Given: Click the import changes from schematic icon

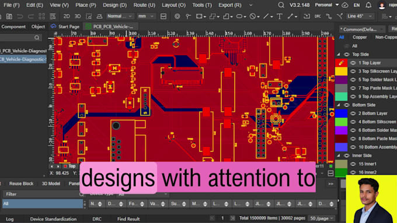Looking at the screenshot, I should pos(307,16).
